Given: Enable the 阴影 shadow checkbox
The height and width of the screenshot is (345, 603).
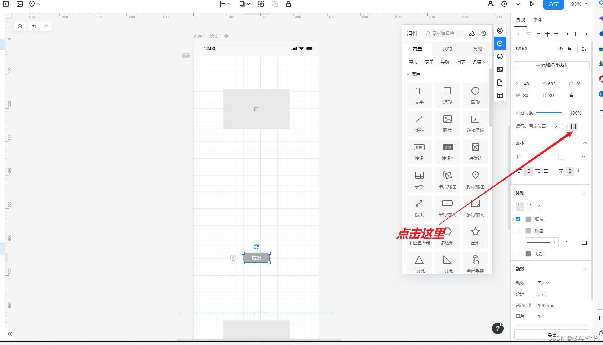Looking at the screenshot, I should point(518,254).
